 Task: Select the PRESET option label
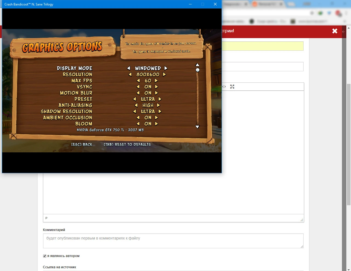pos(83,99)
